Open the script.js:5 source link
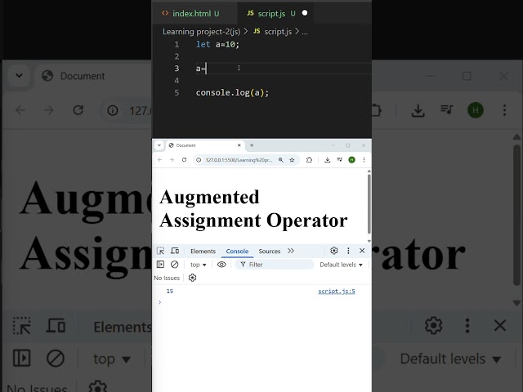This screenshot has width=523, height=392. pyautogui.click(x=337, y=292)
